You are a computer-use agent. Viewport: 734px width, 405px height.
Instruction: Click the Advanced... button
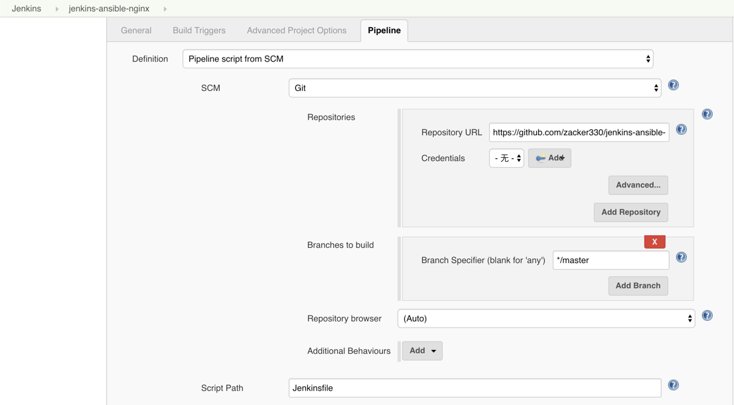coord(638,185)
